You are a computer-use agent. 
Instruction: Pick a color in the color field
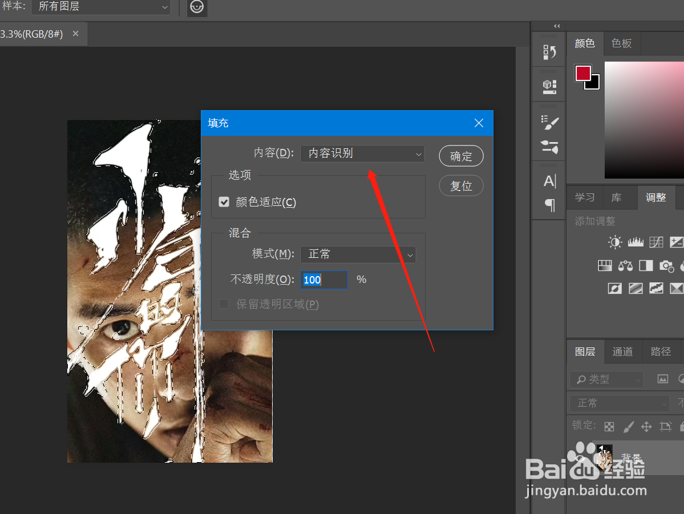[x=644, y=120]
